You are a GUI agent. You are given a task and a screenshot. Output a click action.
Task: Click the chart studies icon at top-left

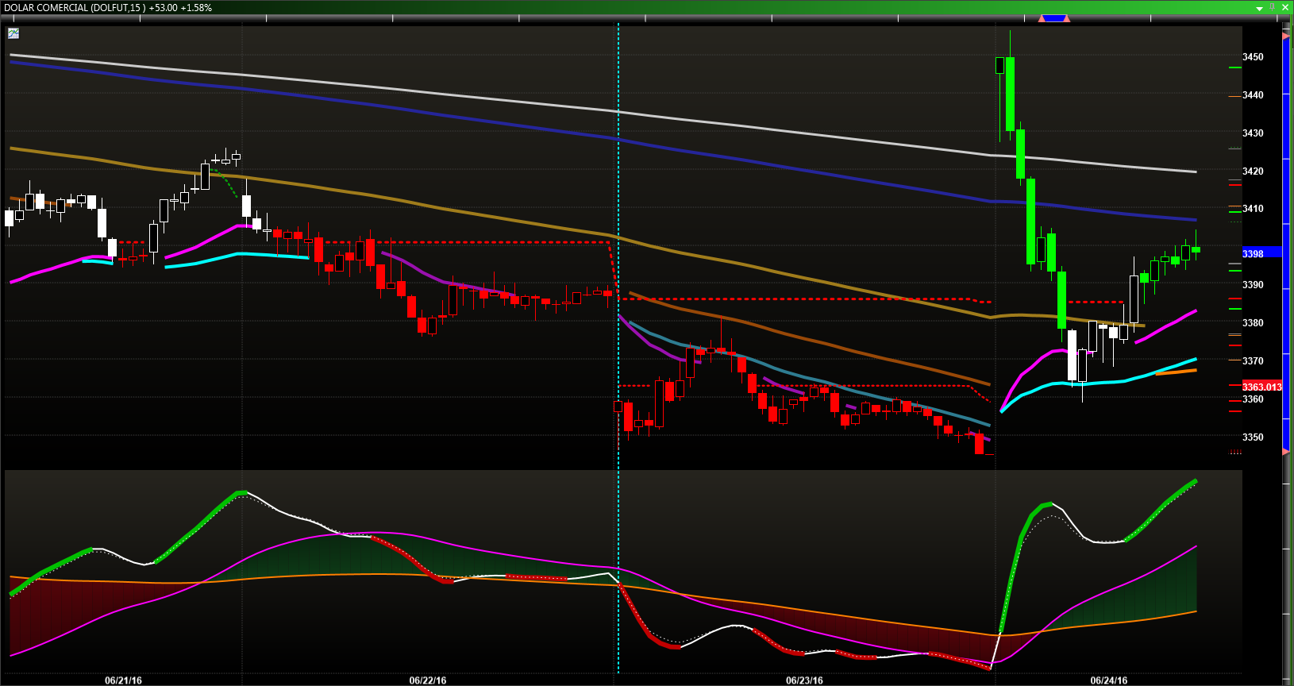point(13,33)
